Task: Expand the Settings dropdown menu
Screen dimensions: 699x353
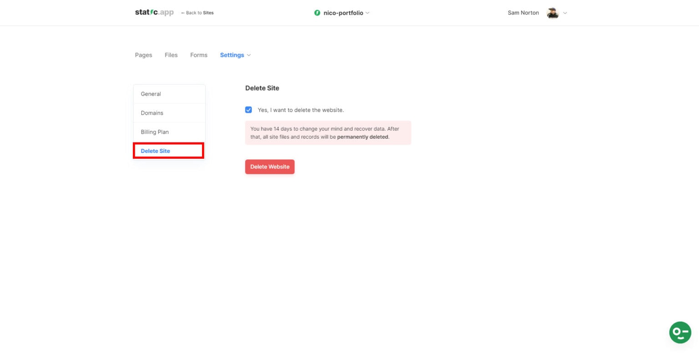Action: 235,55
